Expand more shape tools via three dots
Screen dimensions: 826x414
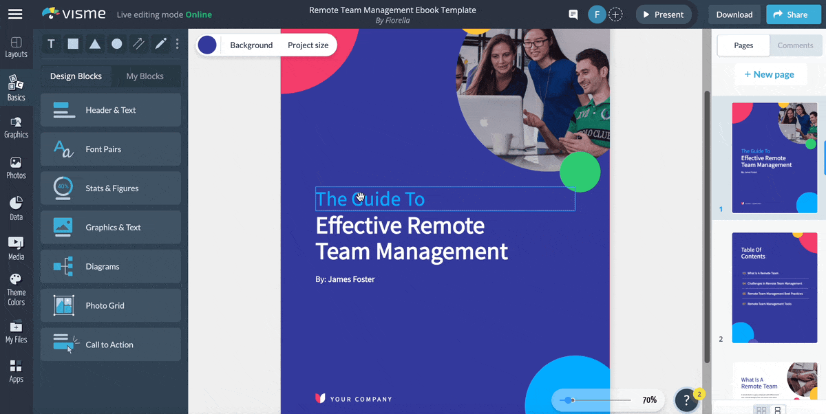coord(178,44)
